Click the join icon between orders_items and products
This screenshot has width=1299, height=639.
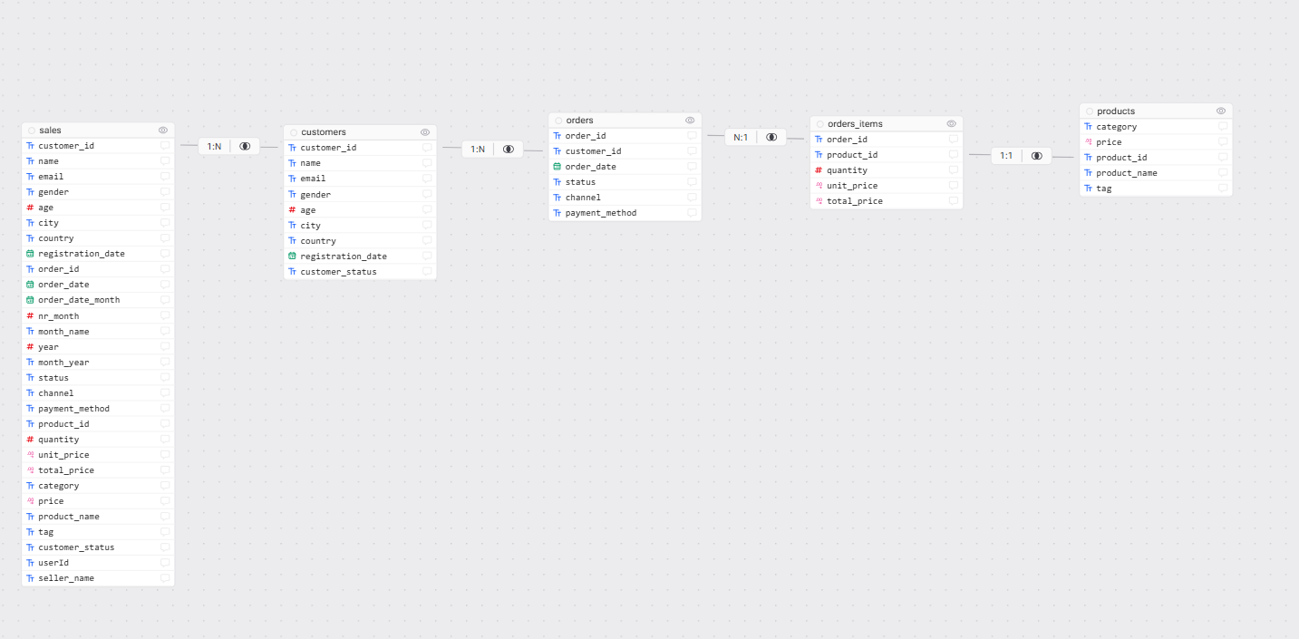[1037, 156]
